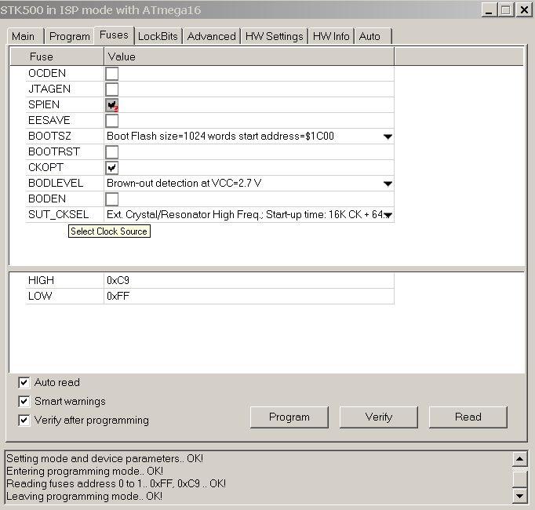This screenshot has width=535, height=510.
Task: Select the SUT_CKSEL fuse name
Action: point(58,215)
